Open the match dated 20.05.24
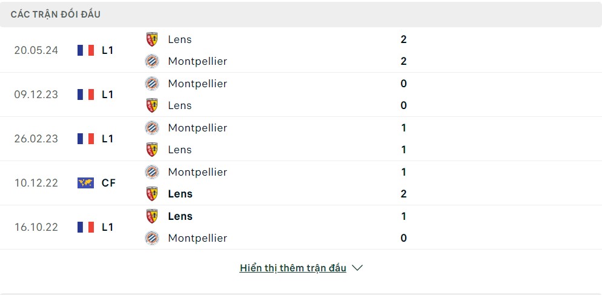Viewport: 602px width, 295px height. (36, 50)
